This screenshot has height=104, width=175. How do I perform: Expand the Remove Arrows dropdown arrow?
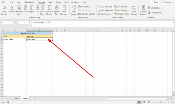(113, 14)
